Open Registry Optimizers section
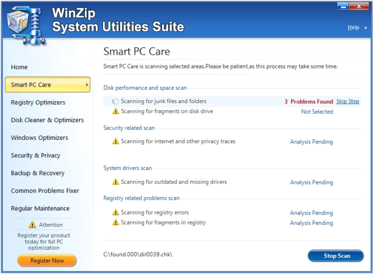 coord(38,102)
